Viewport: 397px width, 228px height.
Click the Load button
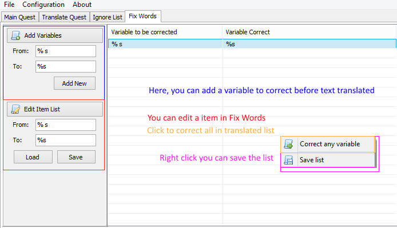click(33, 157)
